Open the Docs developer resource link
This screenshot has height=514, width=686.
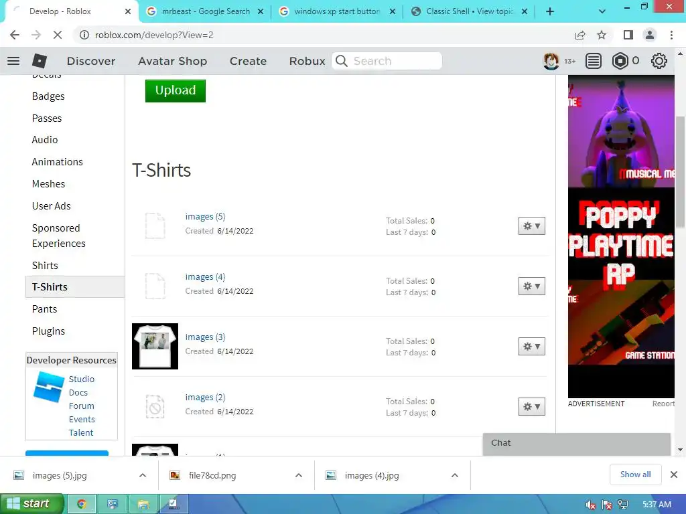(78, 392)
